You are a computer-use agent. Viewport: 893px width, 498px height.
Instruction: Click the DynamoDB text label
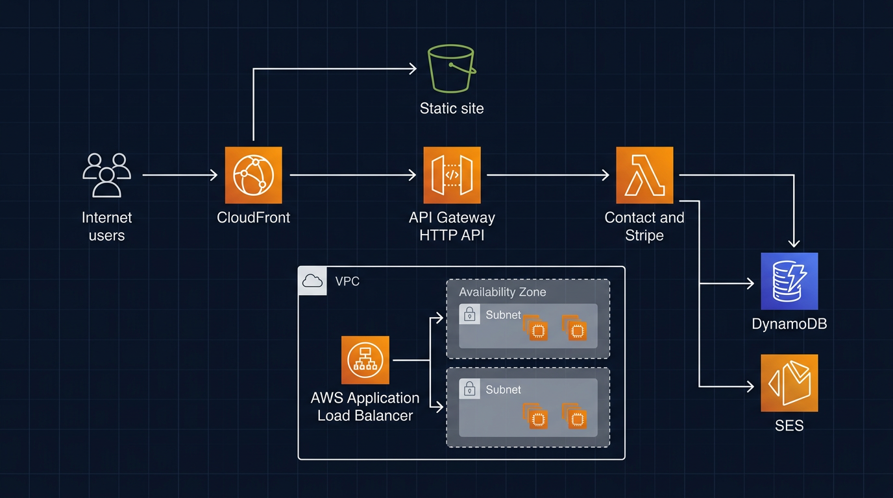[789, 324]
